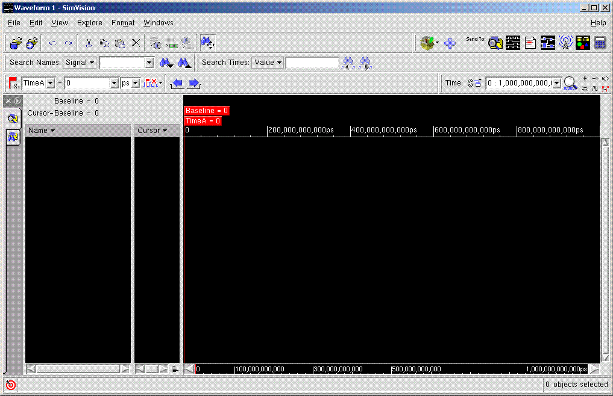This screenshot has width=613, height=396.
Task: Send to Schematic Tracer icon
Action: click(548, 43)
